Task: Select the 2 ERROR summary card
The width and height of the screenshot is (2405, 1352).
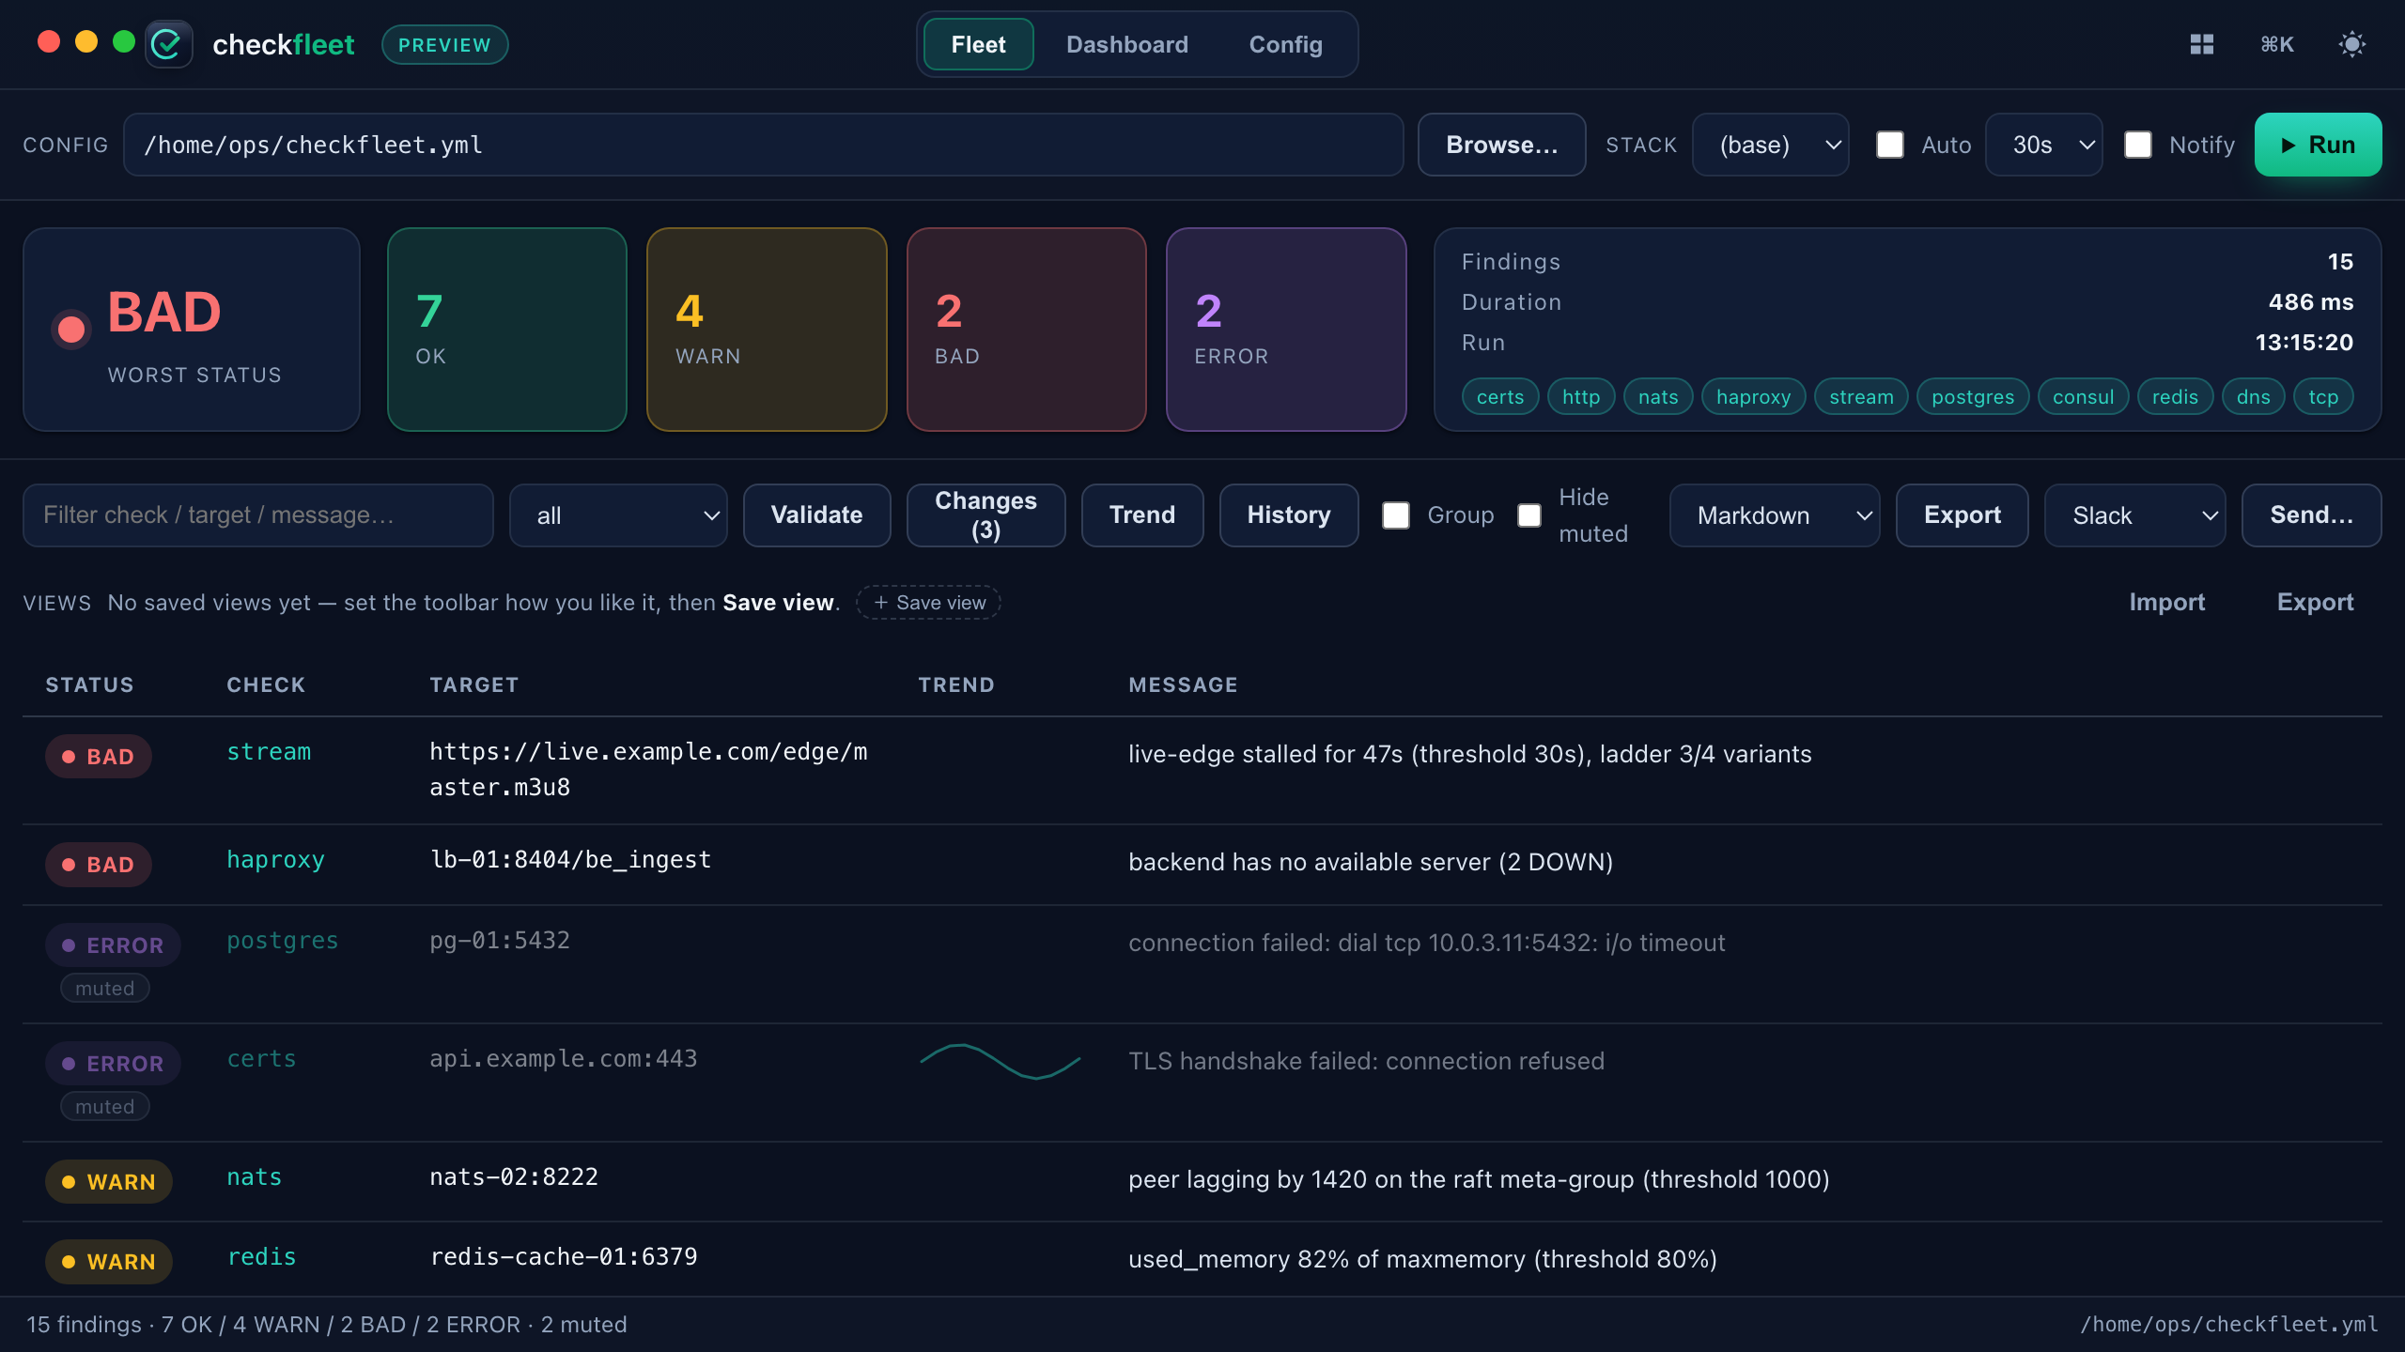Action: click(1286, 330)
